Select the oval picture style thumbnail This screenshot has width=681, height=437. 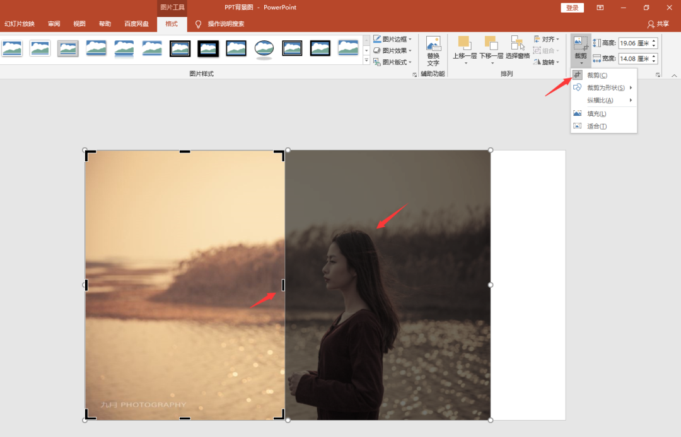pos(264,48)
